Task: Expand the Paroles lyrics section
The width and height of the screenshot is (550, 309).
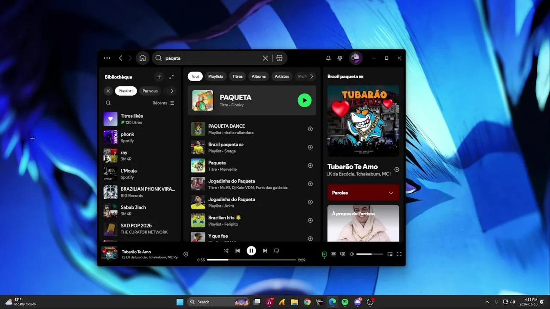Action: 363,193
